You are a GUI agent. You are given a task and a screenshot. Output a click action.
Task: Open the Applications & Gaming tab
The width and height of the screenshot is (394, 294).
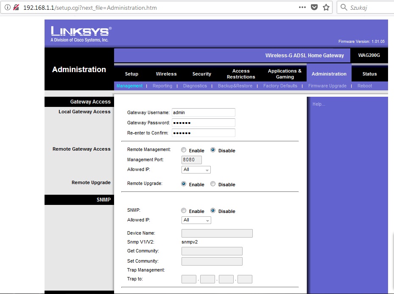click(285, 74)
